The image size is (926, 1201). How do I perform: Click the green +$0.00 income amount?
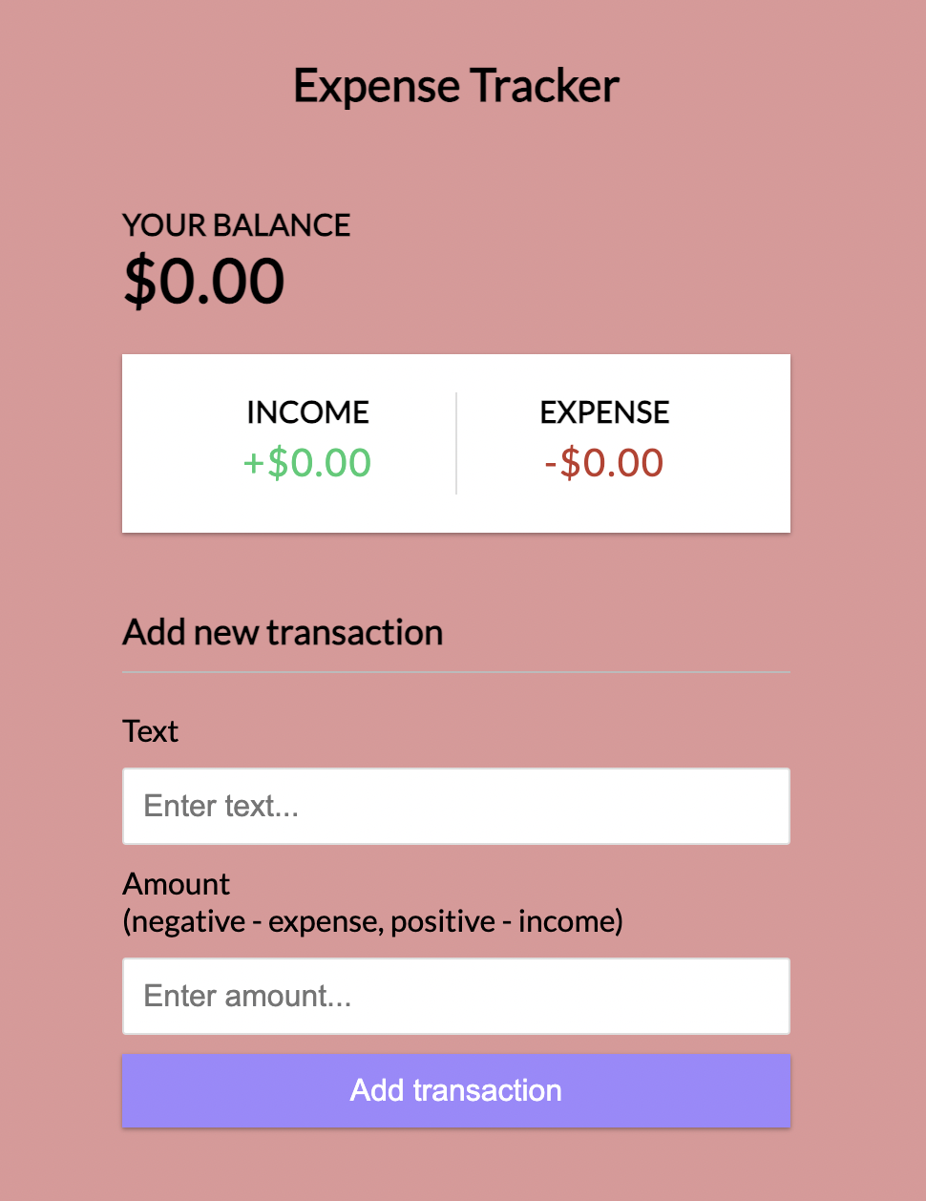[307, 463]
